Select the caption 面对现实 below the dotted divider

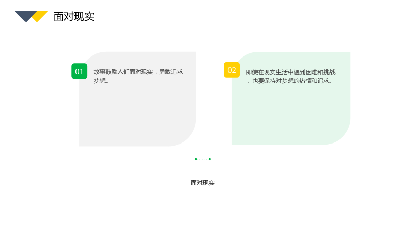click(202, 183)
